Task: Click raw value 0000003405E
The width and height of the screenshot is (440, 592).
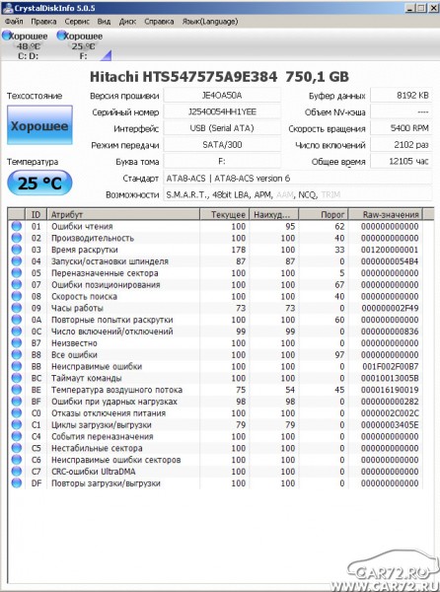Action: tap(390, 424)
